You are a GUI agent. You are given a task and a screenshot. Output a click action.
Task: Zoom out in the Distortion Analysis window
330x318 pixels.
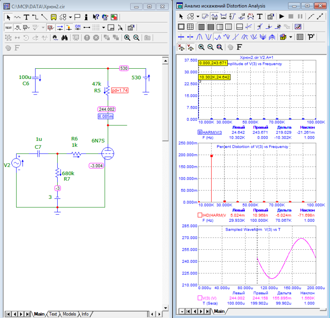[x=210, y=47]
